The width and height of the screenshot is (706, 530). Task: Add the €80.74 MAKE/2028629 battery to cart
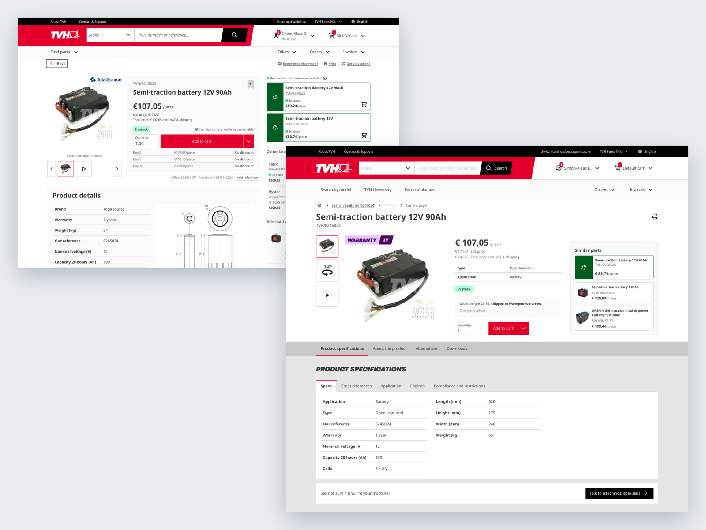(364, 136)
